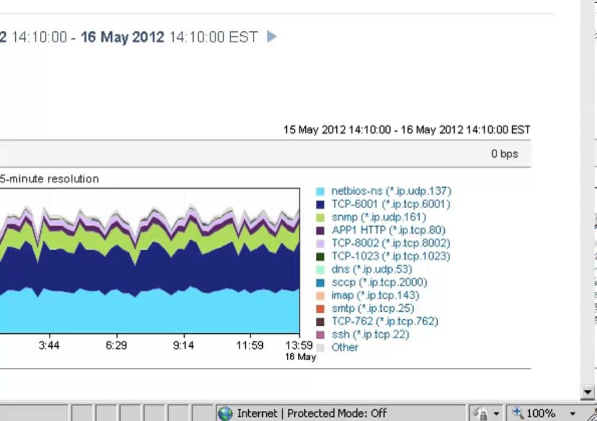This screenshot has height=421, width=597.
Task: Click the TCP-8002 lavender legend swatch
Action: coord(320,243)
